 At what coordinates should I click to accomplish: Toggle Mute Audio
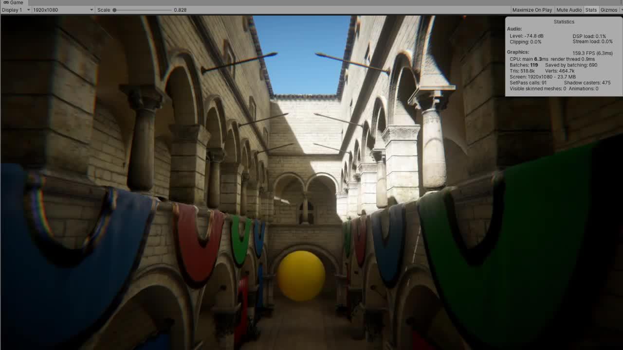tap(569, 10)
